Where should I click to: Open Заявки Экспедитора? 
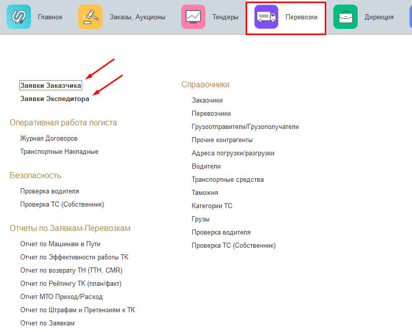55,99
